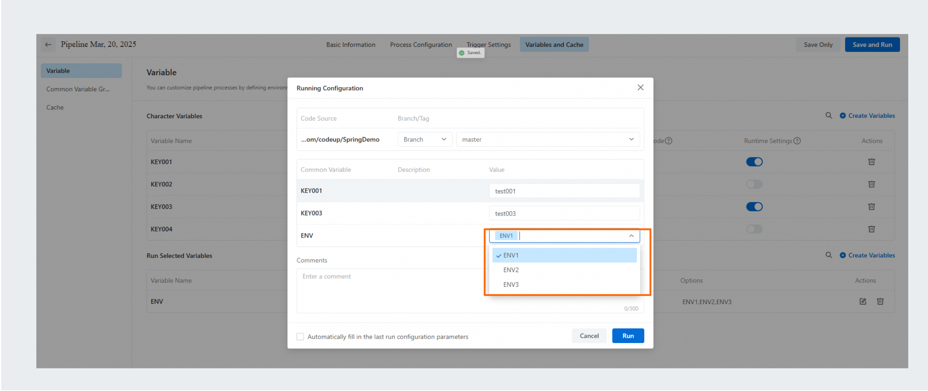Click the Run button
The image size is (928, 391).
[627, 336]
